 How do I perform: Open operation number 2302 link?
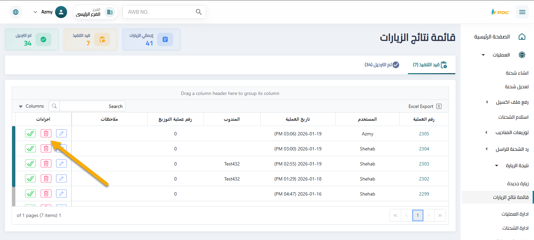coord(424,179)
